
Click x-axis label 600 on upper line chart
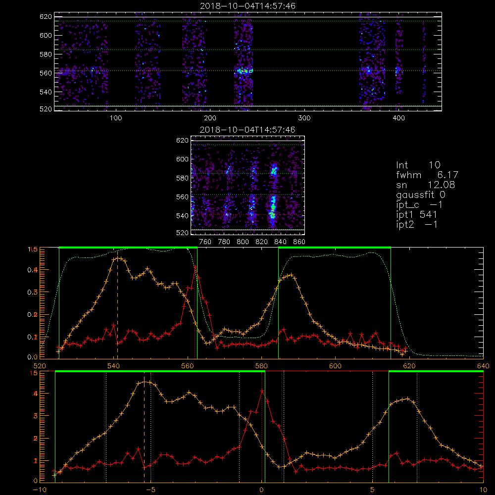tap(335, 366)
